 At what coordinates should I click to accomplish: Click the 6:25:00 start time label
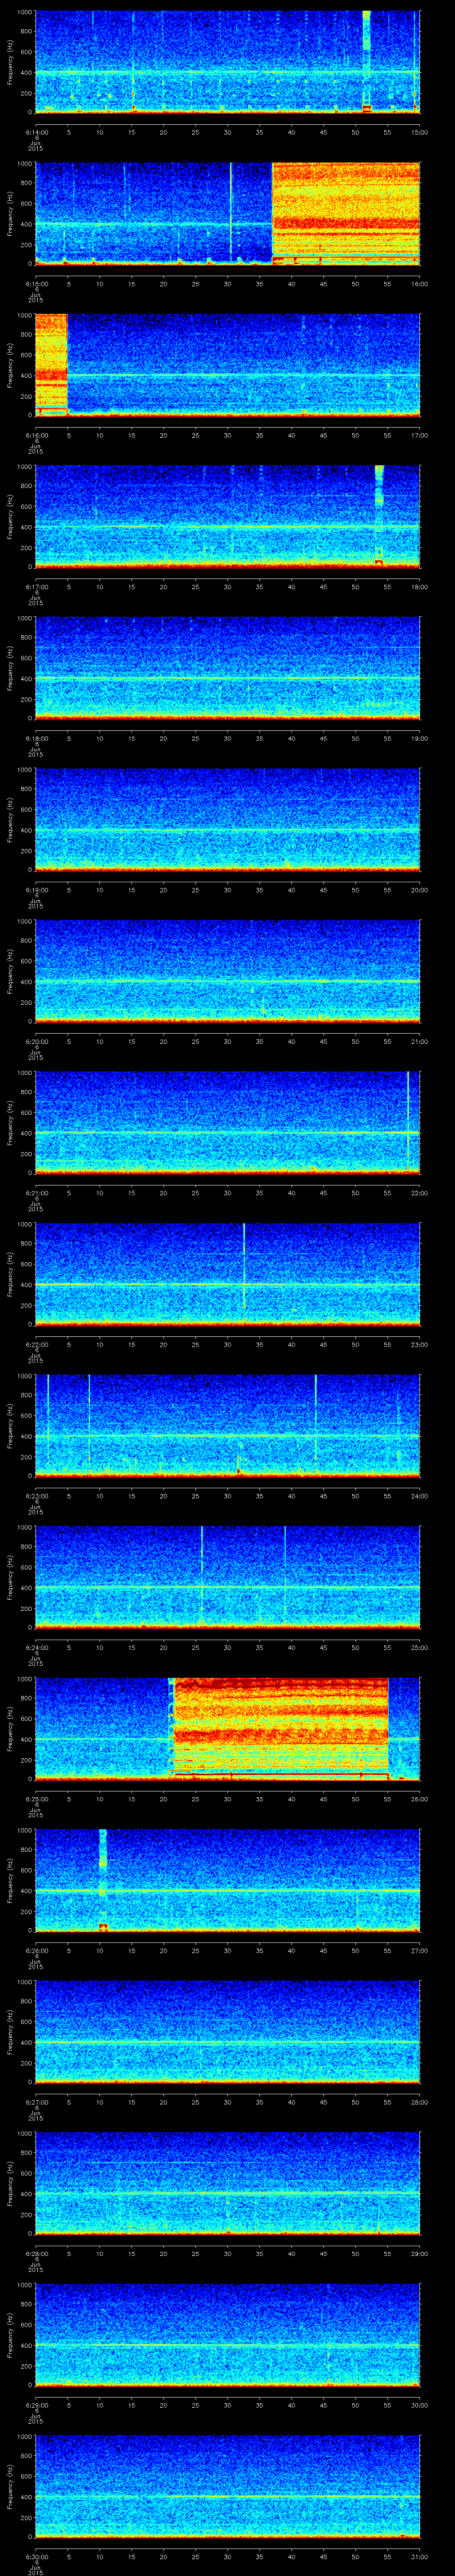point(37,1798)
